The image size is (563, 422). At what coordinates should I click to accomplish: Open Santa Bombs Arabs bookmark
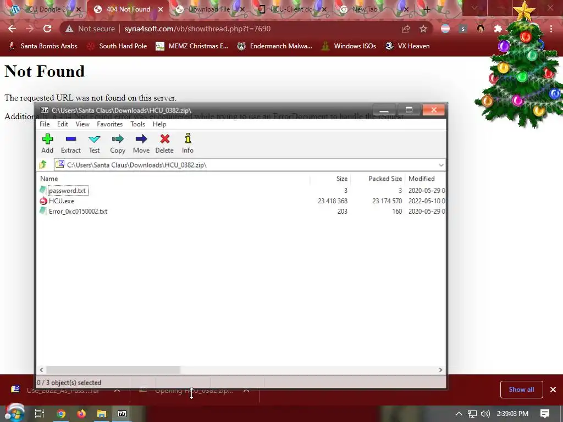point(43,46)
